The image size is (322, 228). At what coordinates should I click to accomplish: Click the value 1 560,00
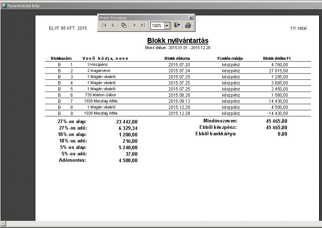point(279,95)
